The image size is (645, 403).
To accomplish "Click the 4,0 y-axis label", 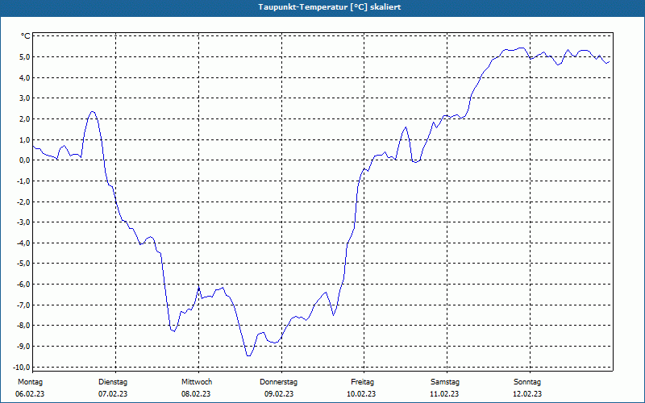I will pyautogui.click(x=24, y=77).
